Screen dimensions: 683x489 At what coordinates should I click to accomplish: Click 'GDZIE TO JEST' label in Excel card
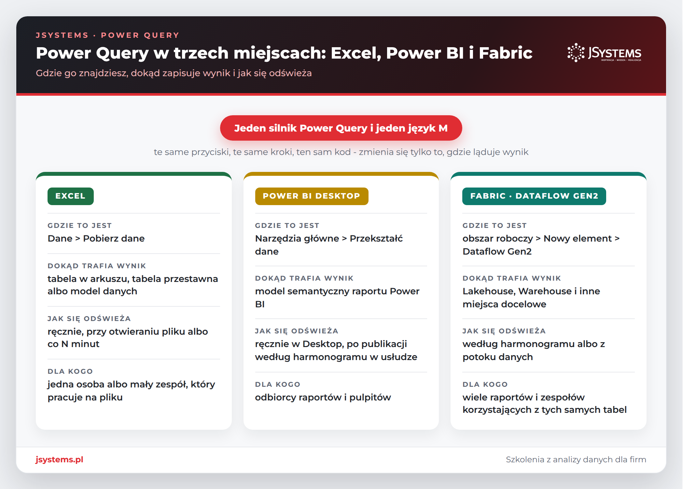point(80,226)
